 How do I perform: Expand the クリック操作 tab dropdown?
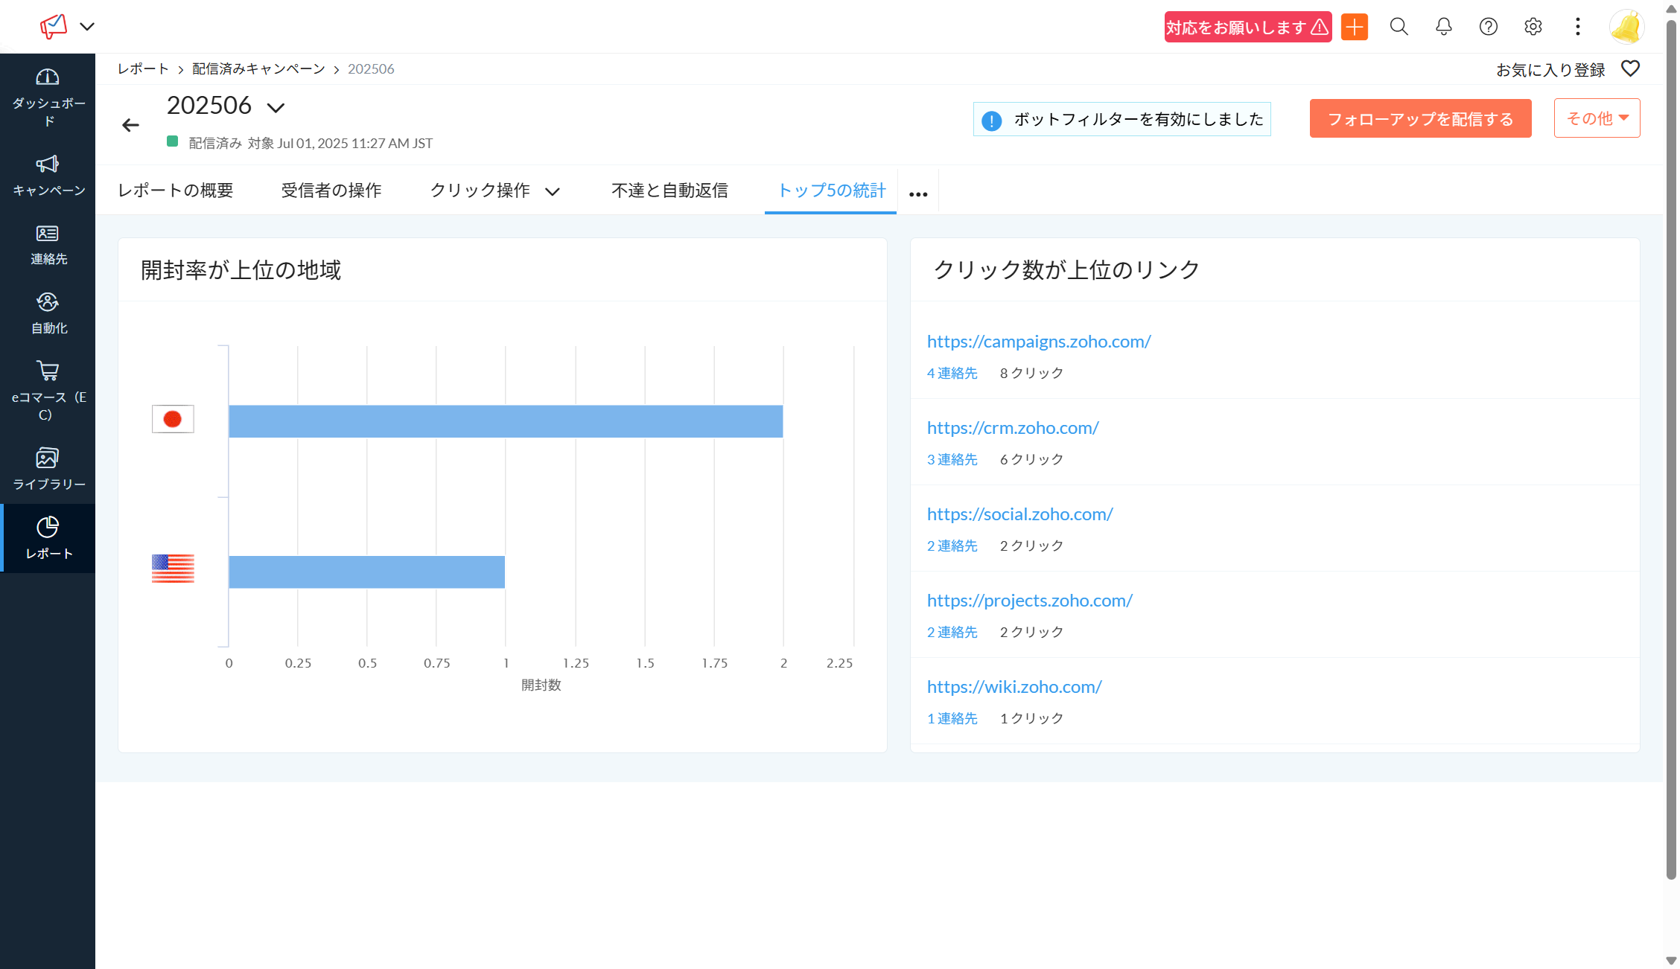point(553,191)
